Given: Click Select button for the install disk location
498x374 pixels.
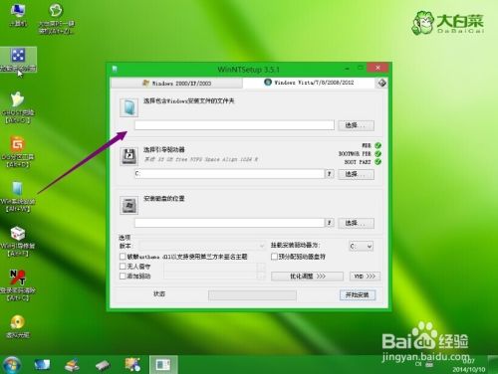Looking at the screenshot, I should (x=357, y=223).
